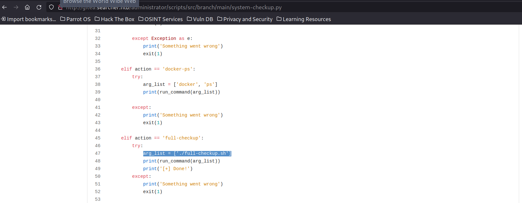Click the code "print('[+] Done!')"

(x=168, y=169)
